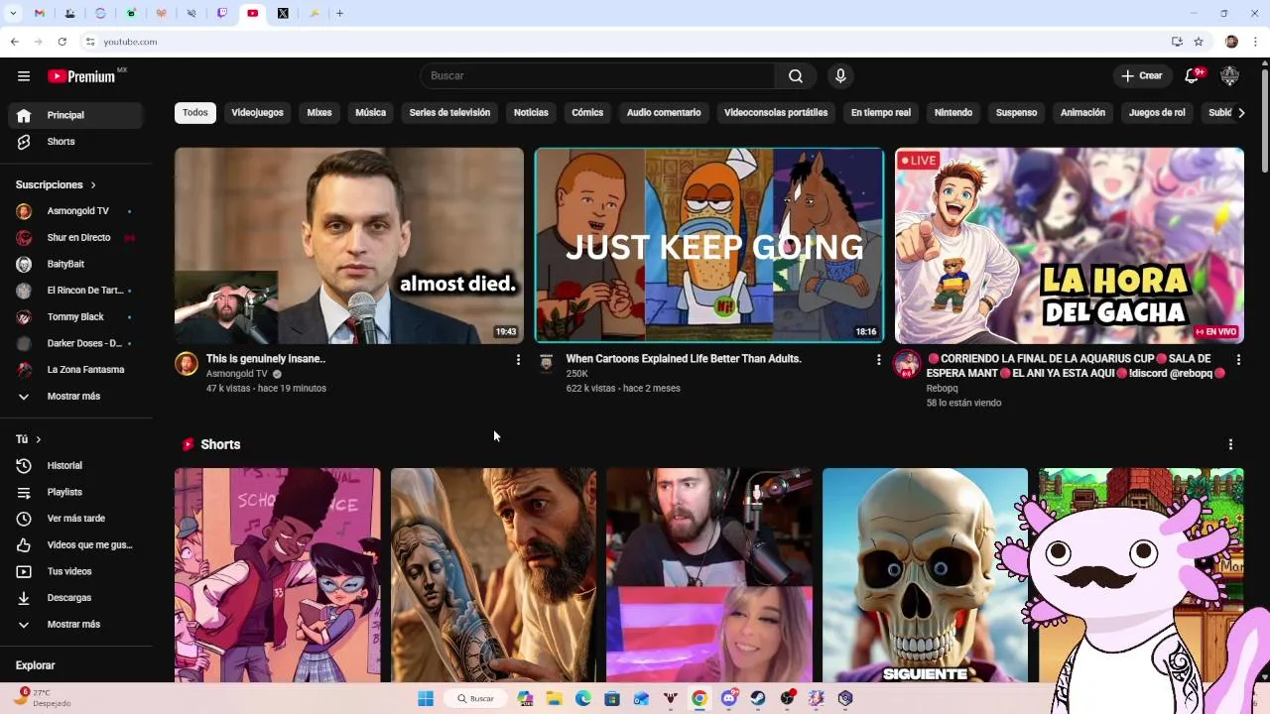This screenshot has width=1270, height=714.
Task: Select the Series de televisión chip
Action: pyautogui.click(x=449, y=113)
